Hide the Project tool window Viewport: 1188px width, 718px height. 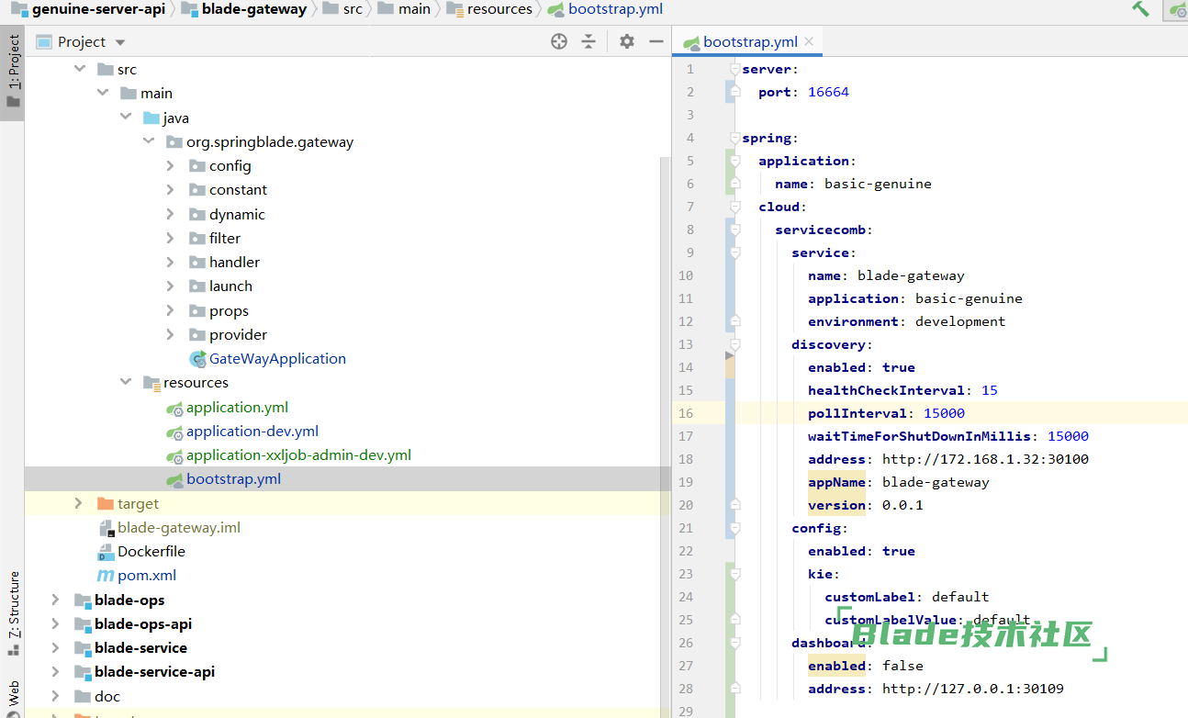[656, 41]
